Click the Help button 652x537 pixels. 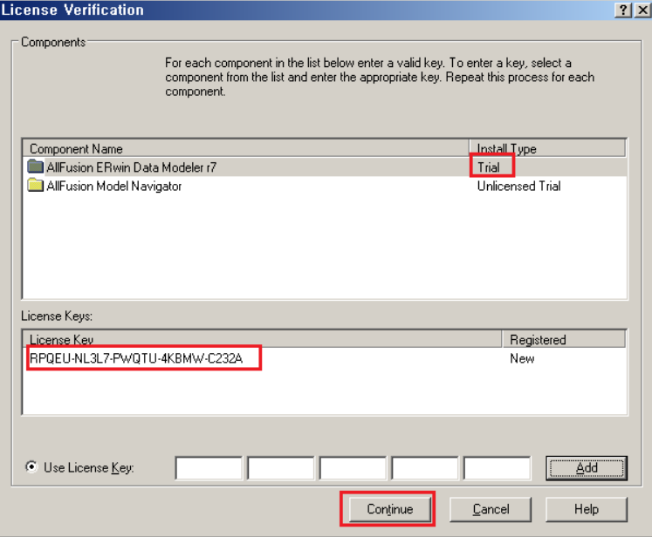point(587,509)
